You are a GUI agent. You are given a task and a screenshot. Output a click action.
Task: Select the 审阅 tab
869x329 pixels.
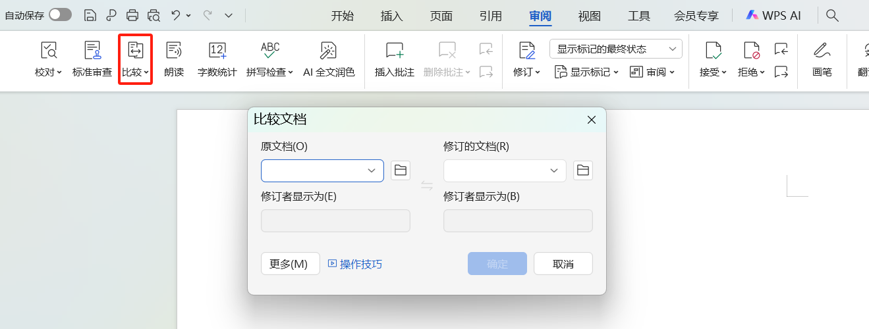click(540, 16)
